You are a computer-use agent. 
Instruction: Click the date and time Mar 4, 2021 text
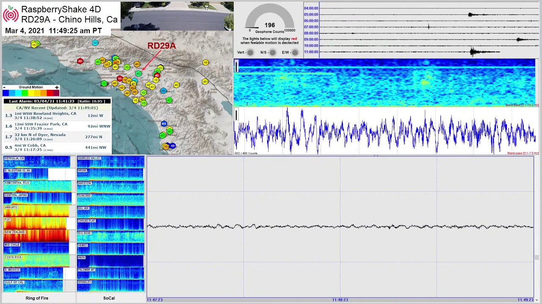tap(53, 31)
